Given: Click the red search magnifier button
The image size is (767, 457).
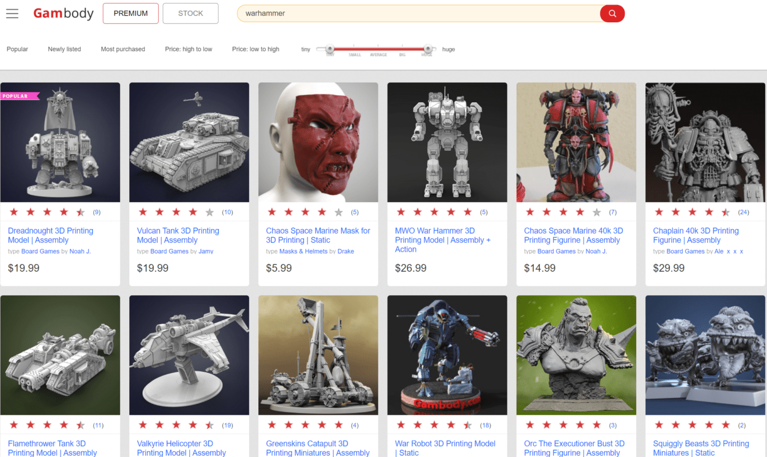Looking at the screenshot, I should click(x=612, y=14).
